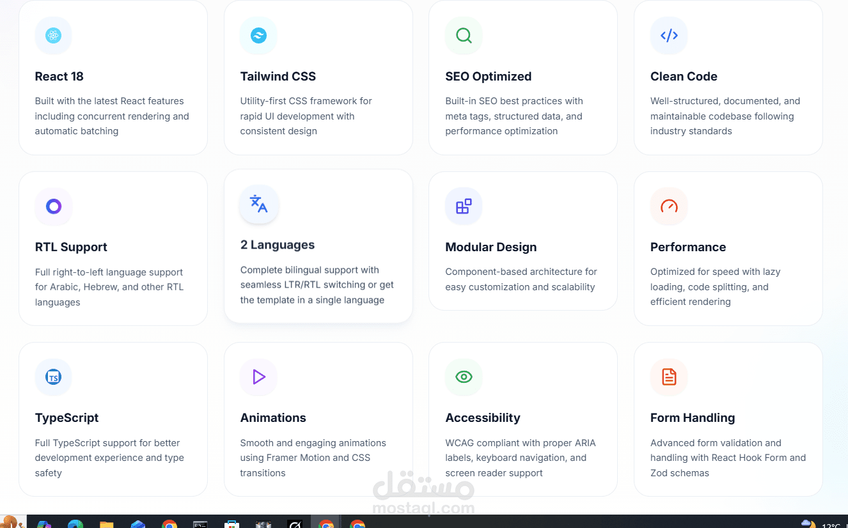Select the TypeScript heading

[67, 418]
